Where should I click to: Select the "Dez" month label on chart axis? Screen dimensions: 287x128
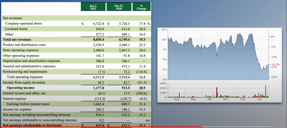[243, 99]
